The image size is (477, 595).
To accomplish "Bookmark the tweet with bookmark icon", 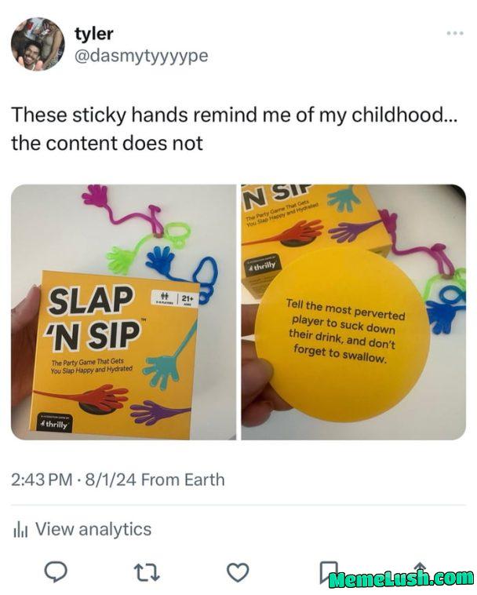I will pyautogui.click(x=328, y=571).
